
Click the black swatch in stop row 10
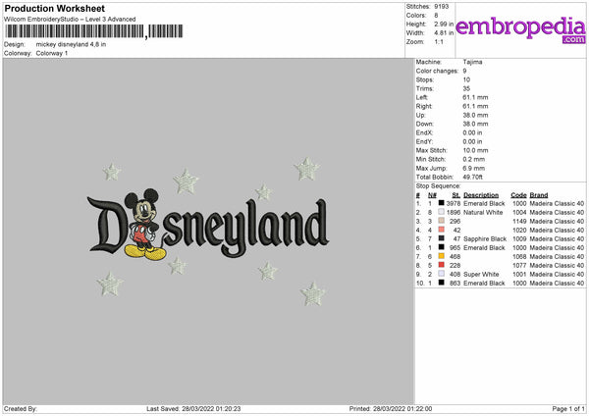point(442,283)
